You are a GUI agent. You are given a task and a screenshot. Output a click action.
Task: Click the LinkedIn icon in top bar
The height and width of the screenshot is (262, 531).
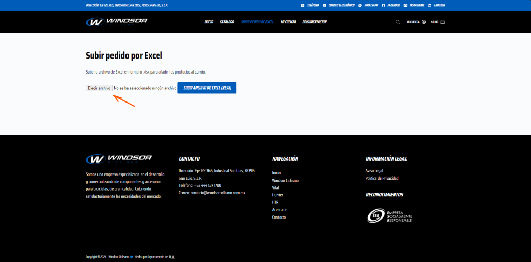pos(430,5)
